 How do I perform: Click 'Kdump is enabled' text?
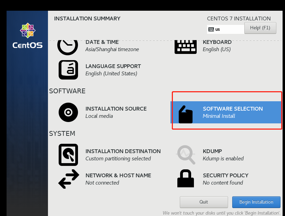click(223, 159)
